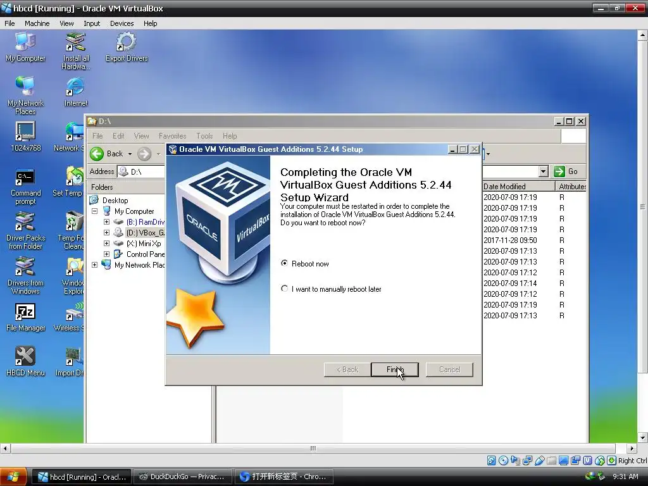648x486 pixels.
Task: Click the greyed Back wizard button
Action: click(x=347, y=370)
